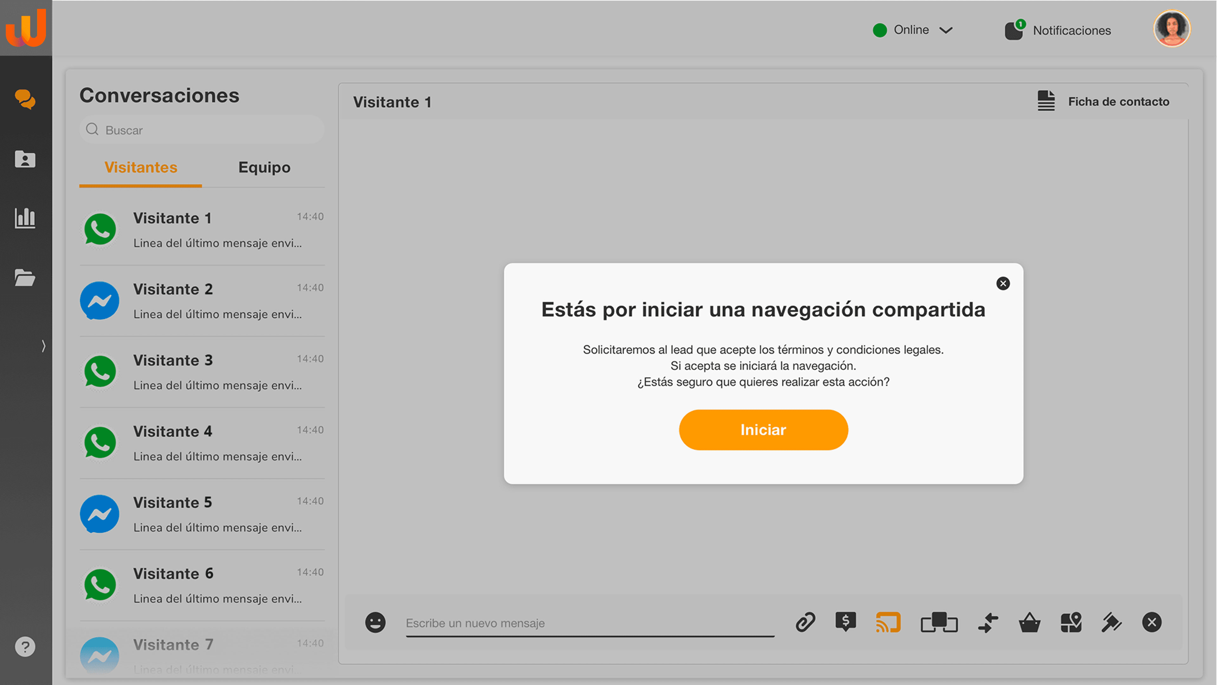Expand the sidebar with the chevron arrow

(x=43, y=346)
